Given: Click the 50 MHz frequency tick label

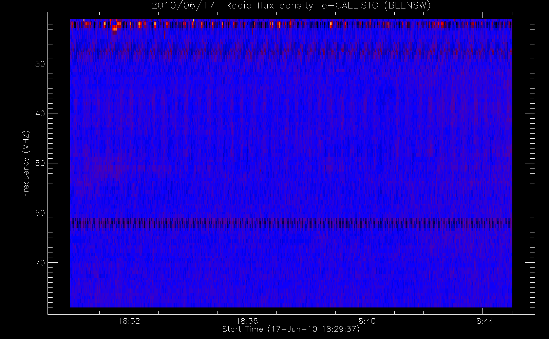Looking at the screenshot, I should pos(40,163).
